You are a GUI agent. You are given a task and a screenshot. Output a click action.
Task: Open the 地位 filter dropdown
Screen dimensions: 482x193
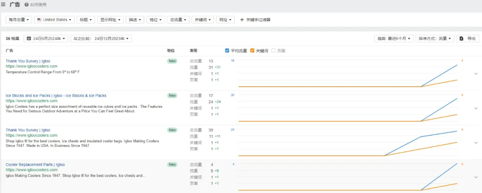(156, 20)
